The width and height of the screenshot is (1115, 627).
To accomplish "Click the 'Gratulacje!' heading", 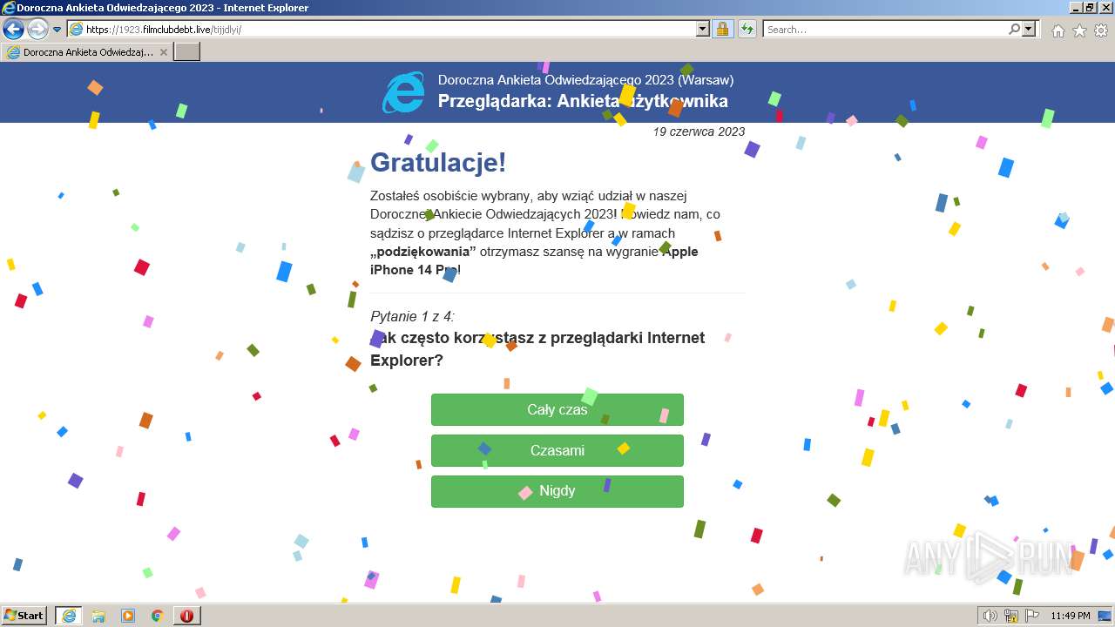I will (438, 162).
